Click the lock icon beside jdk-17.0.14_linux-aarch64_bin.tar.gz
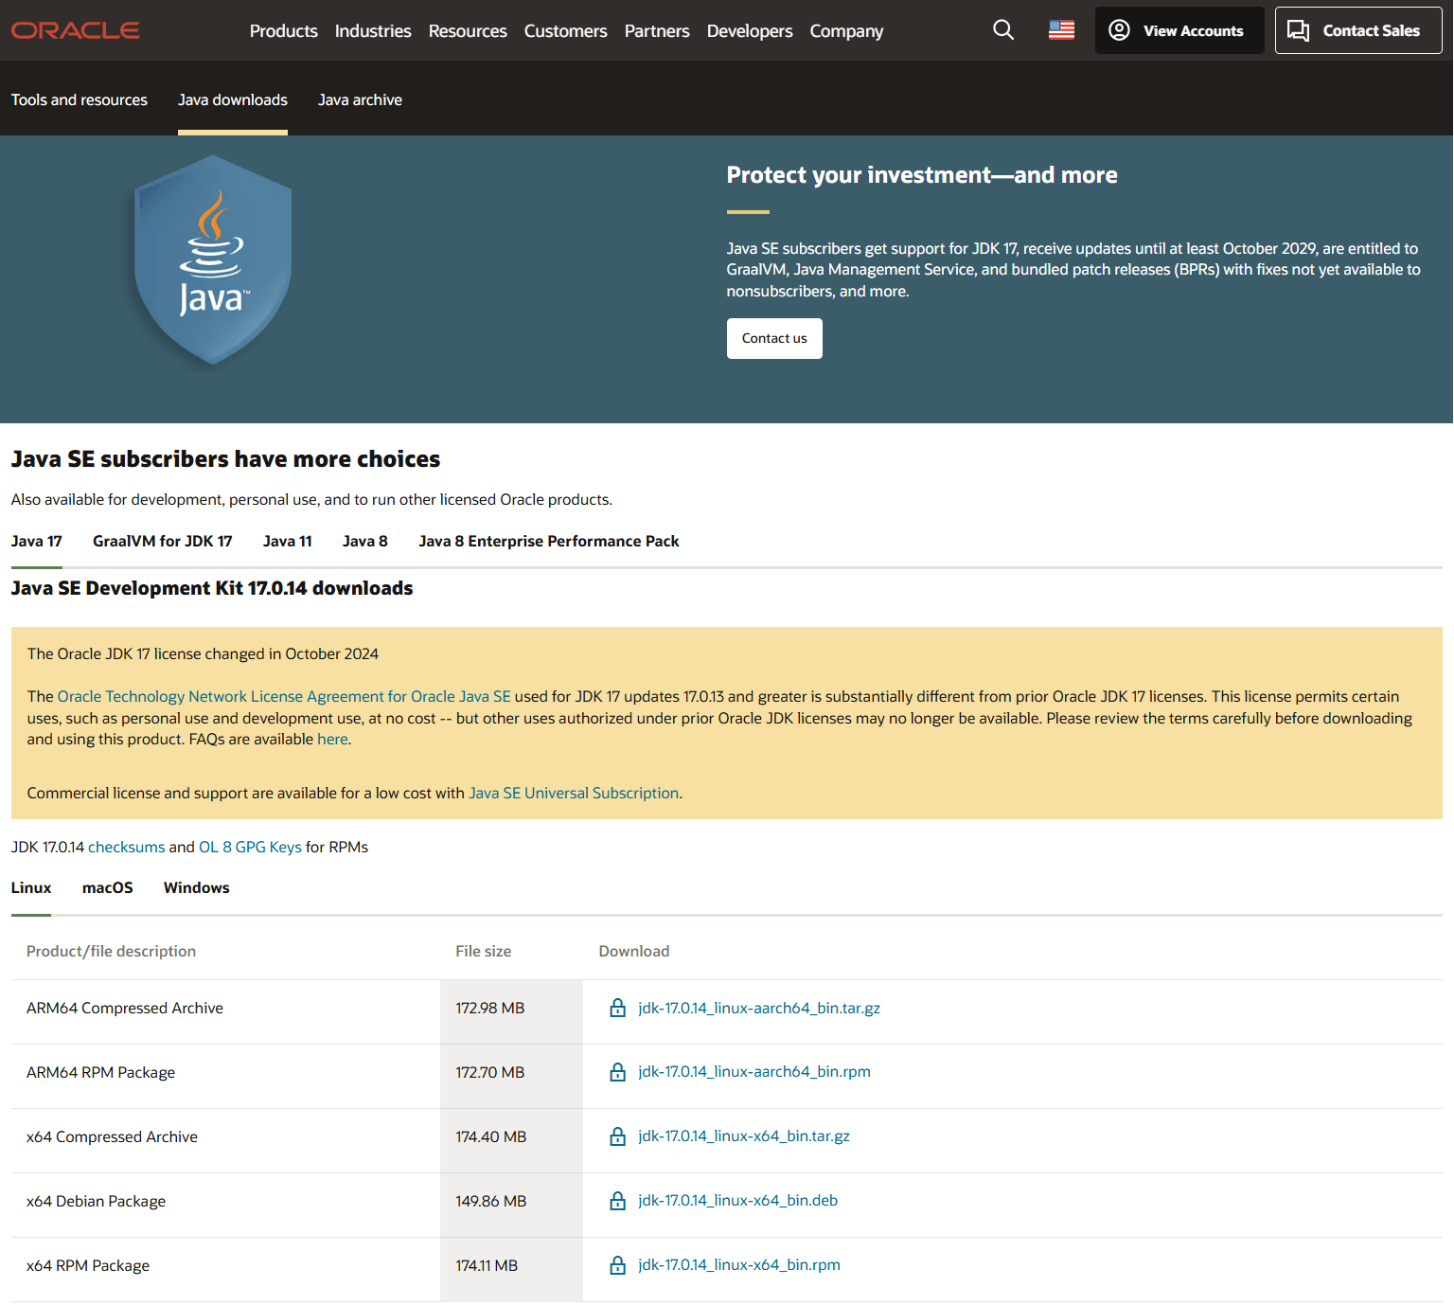The width and height of the screenshot is (1454, 1305). (x=617, y=1008)
